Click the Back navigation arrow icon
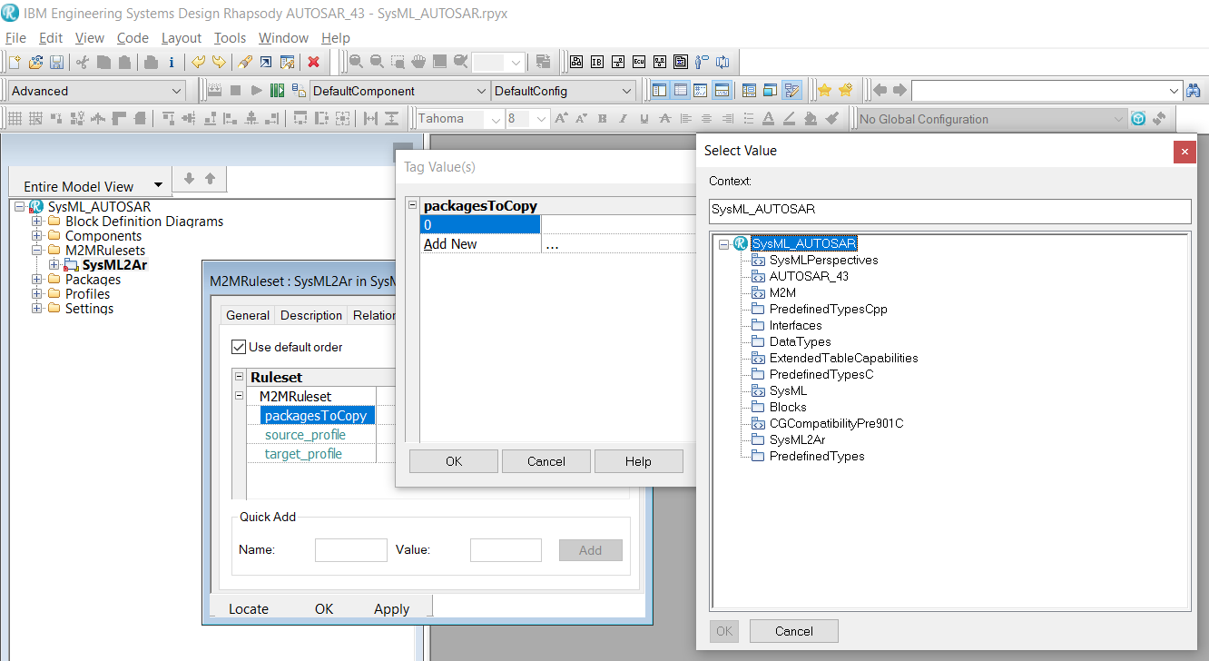This screenshot has height=661, width=1209. coord(880,90)
